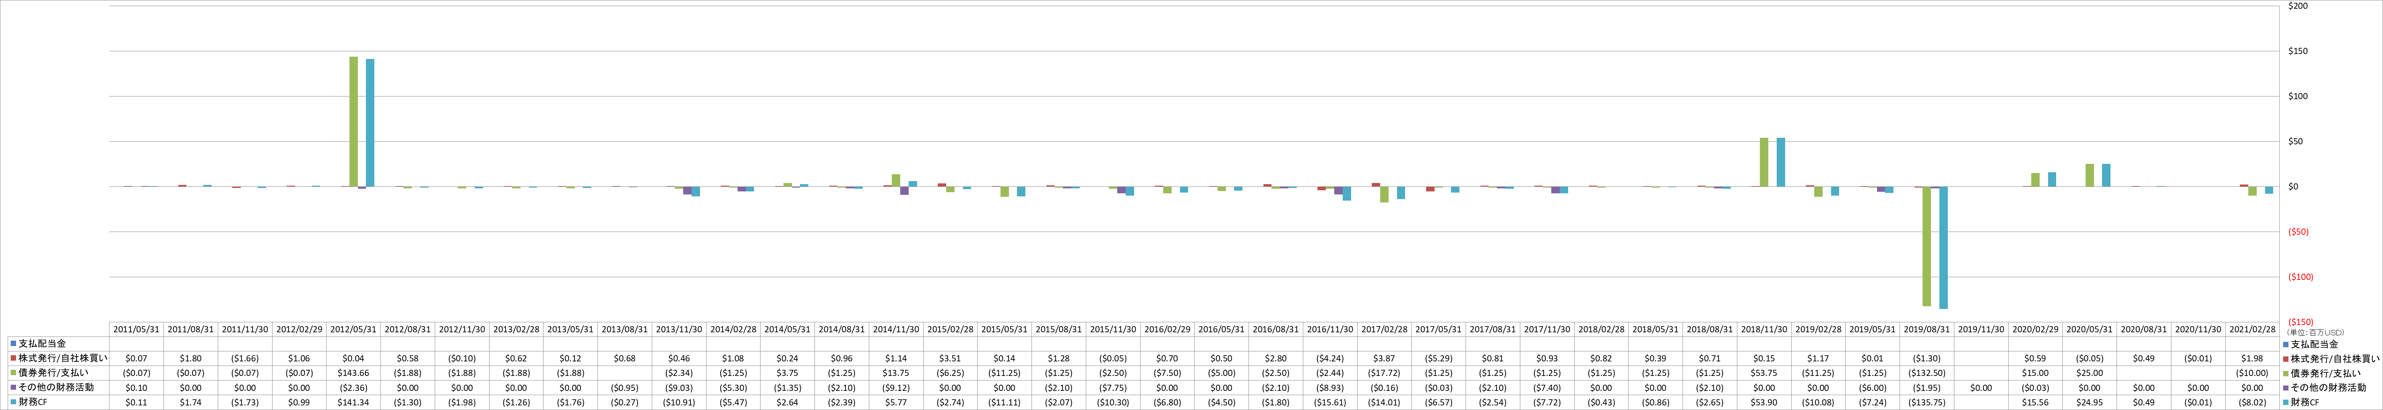The width and height of the screenshot is (2383, 410).
Task: Select the 2014/11/30 column header
Action: point(896,330)
